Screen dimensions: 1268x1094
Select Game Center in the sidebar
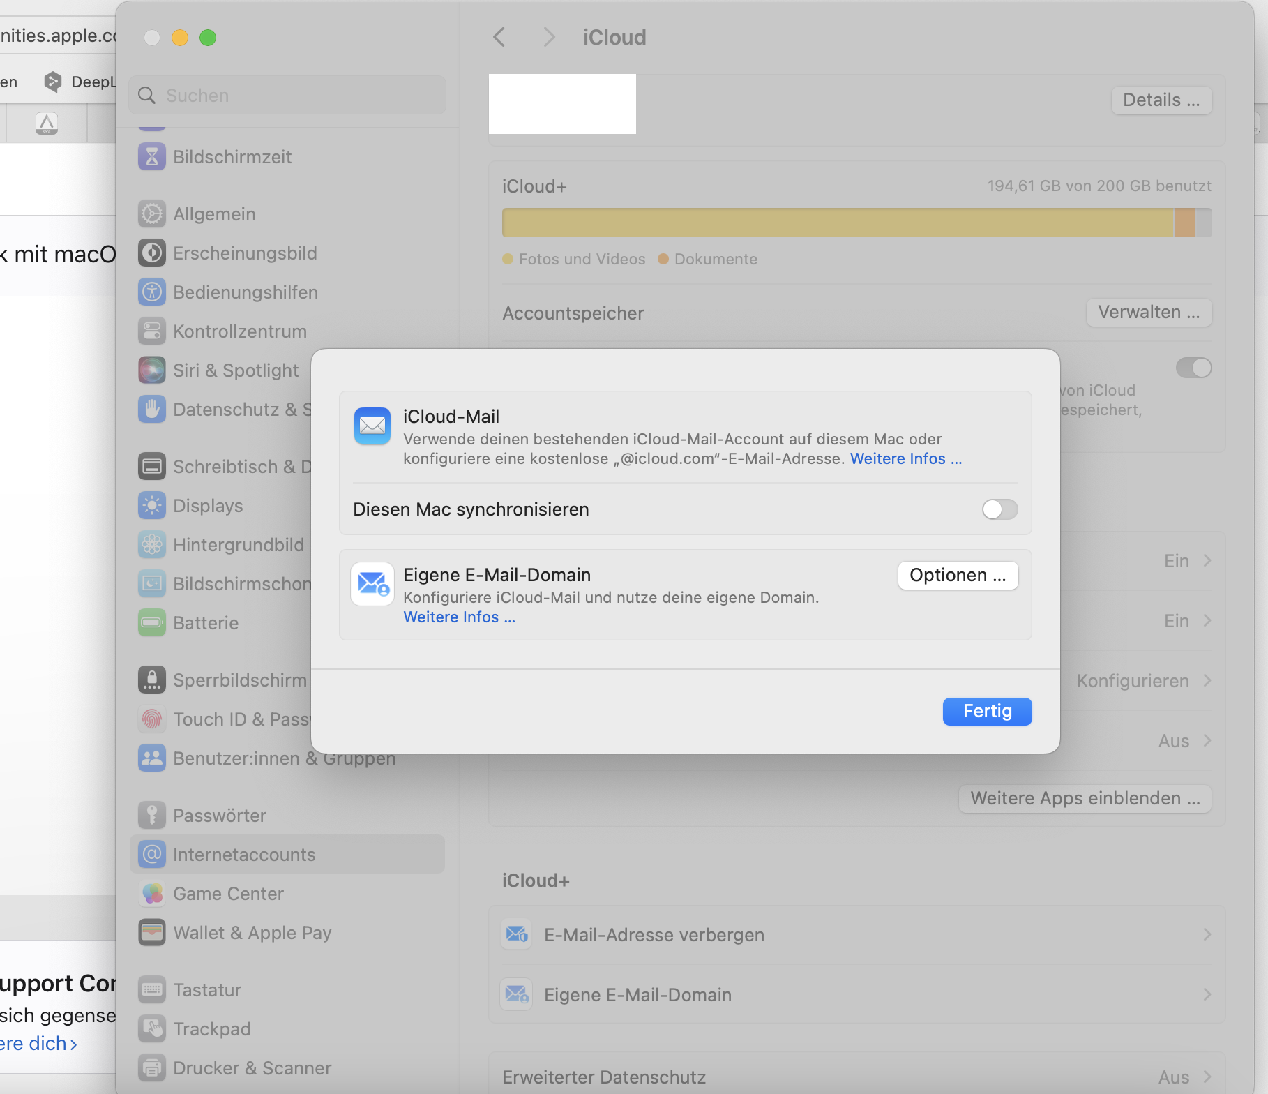click(287, 894)
